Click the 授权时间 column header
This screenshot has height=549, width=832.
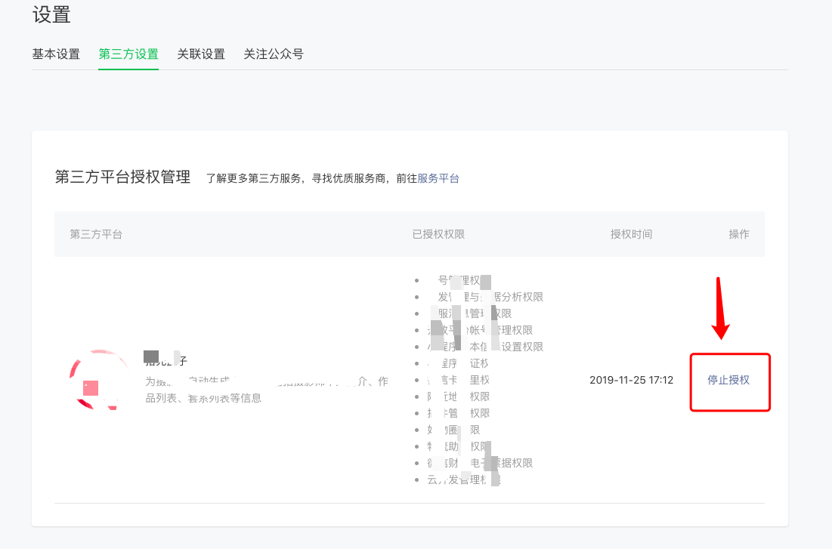tap(631, 234)
